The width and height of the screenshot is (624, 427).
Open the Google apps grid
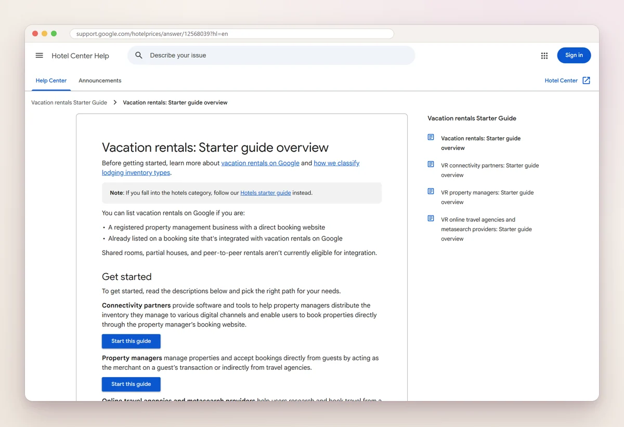(x=544, y=56)
